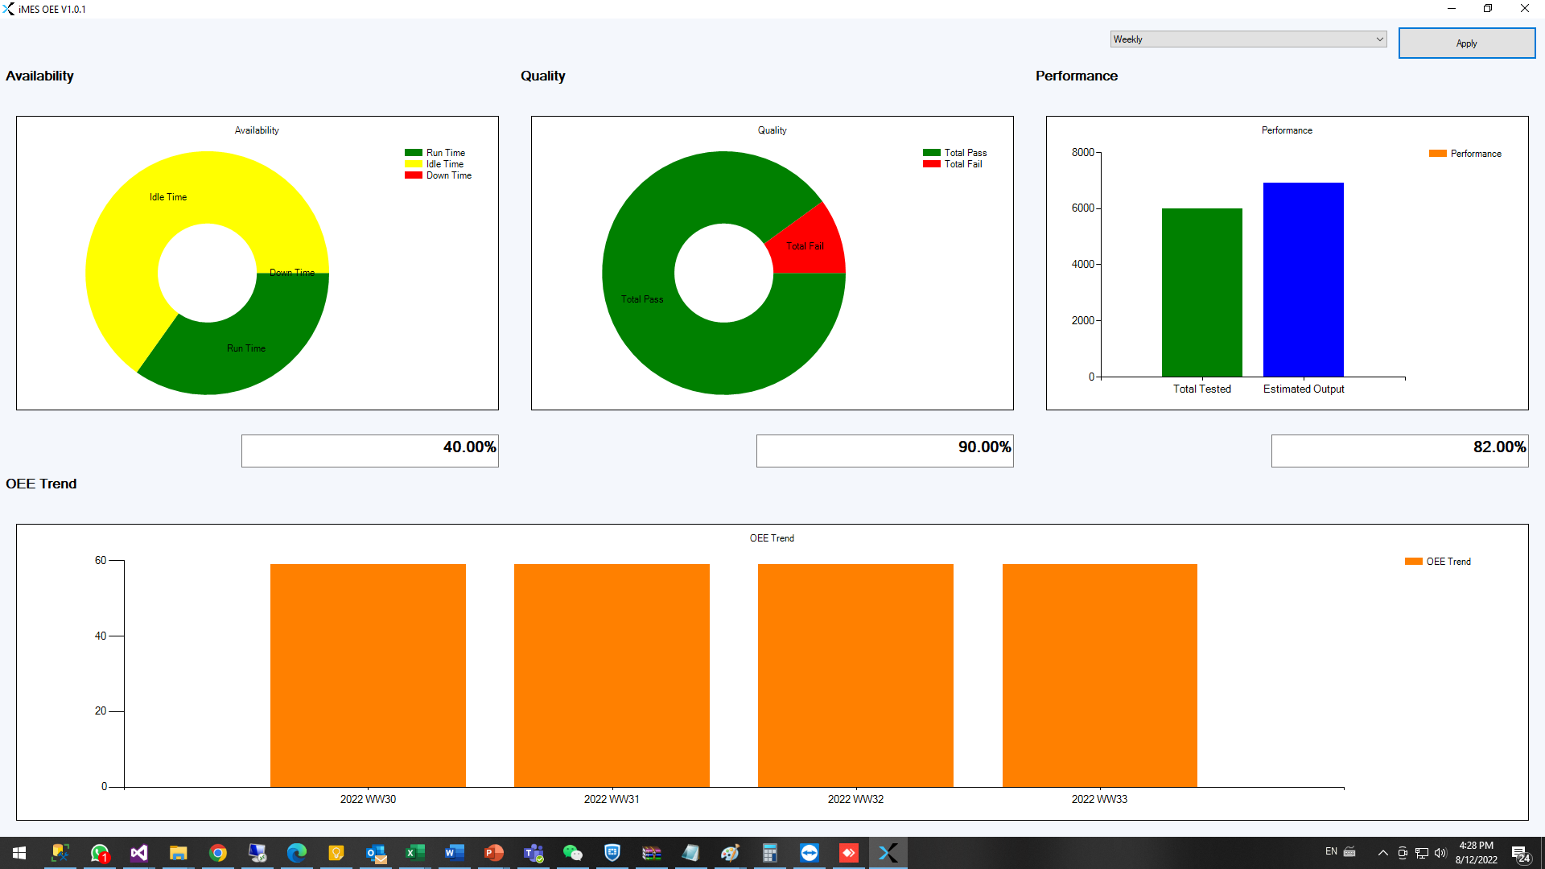Open Google Chrome from taskbar
Viewport: 1545px width, 869px height.
pos(218,853)
